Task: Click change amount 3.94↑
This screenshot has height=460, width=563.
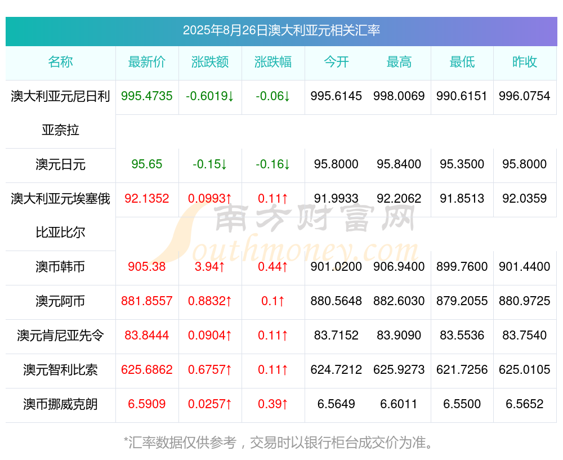Action: pyautogui.click(x=210, y=267)
